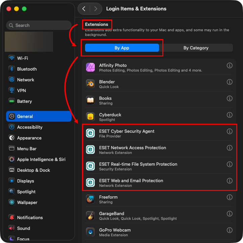Select the By App segment
The image size is (243, 243).
[x=122, y=48]
